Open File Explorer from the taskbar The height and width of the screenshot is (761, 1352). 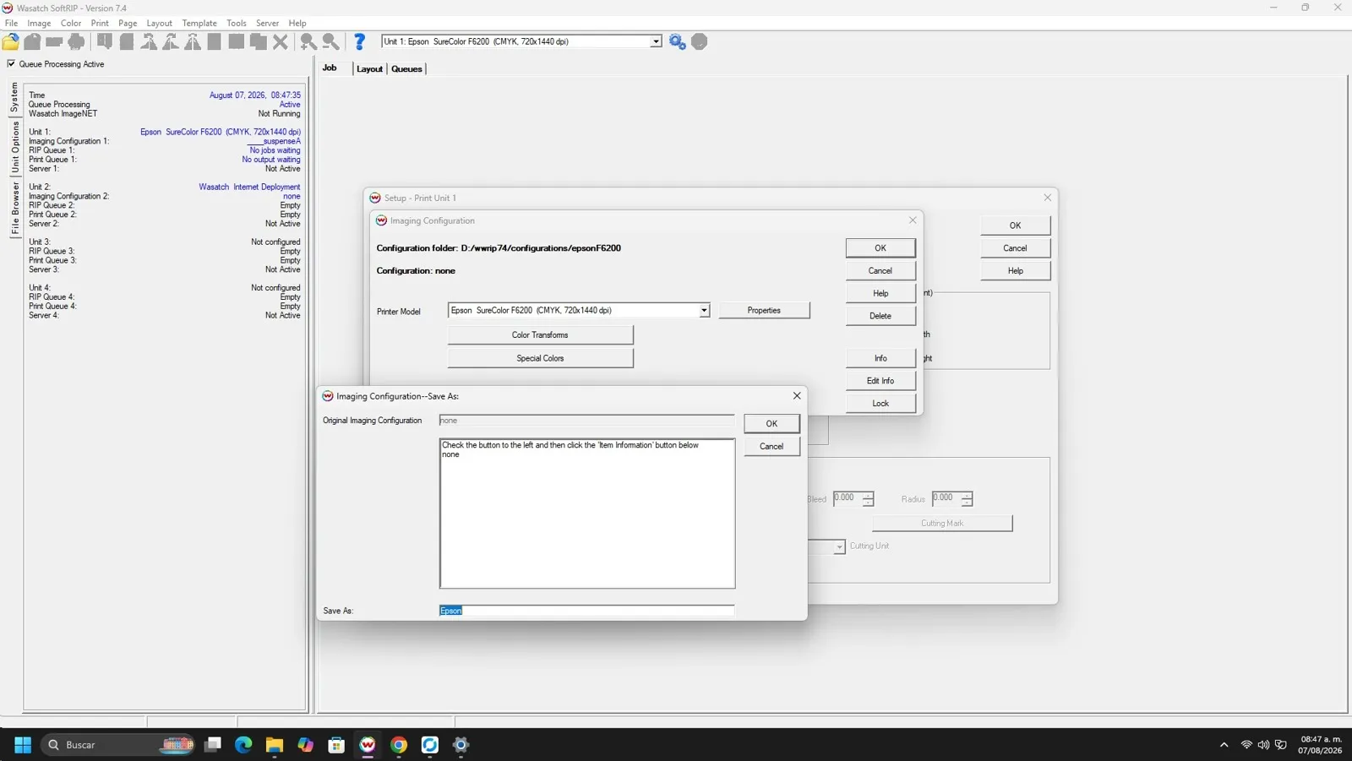[x=275, y=744]
